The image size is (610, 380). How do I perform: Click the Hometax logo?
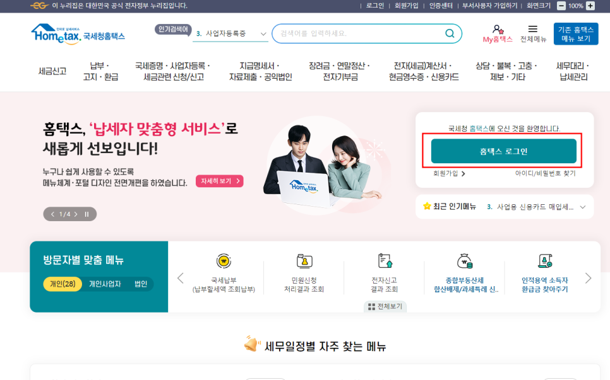78,34
